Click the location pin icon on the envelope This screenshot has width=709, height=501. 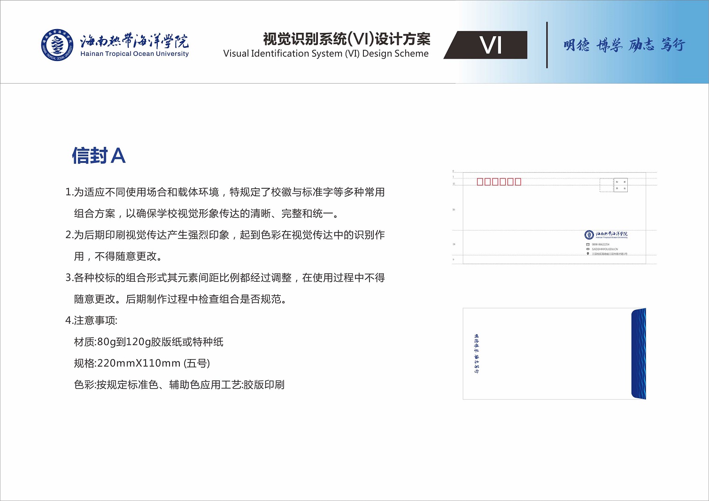[x=587, y=254]
